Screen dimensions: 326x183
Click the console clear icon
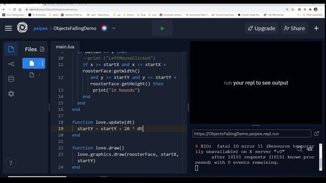point(310,149)
